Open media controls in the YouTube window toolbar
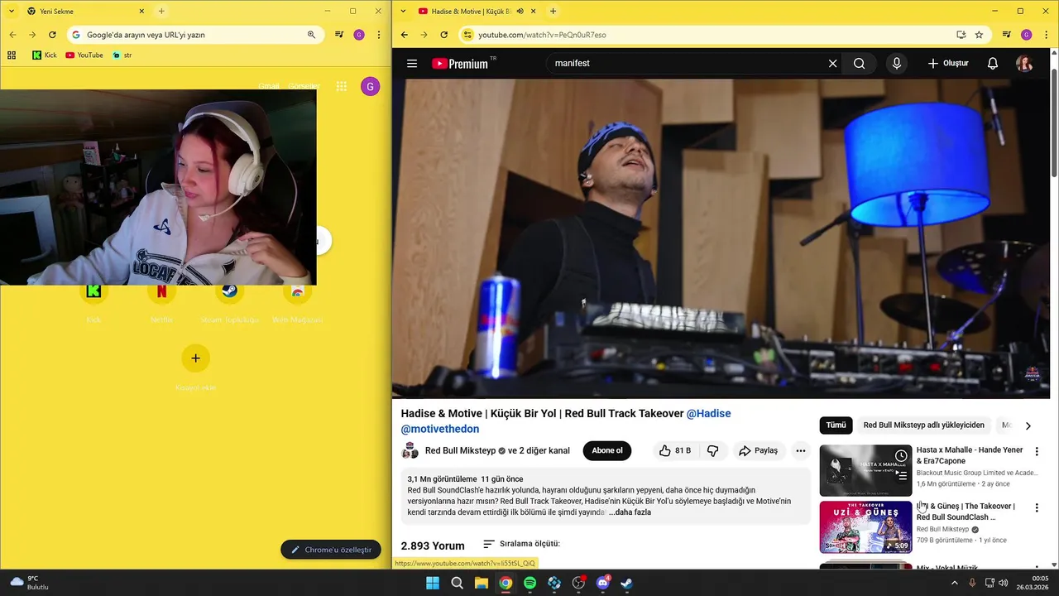 (1006, 35)
